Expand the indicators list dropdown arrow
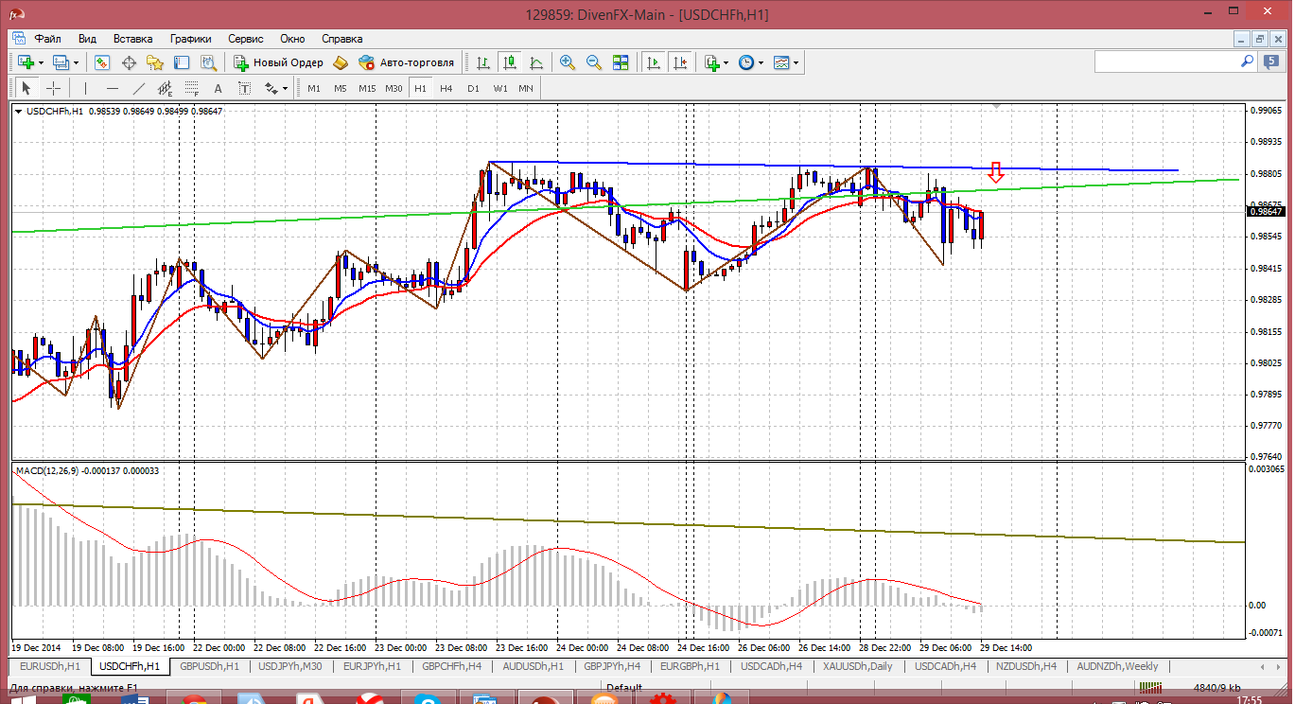The width and height of the screenshot is (1295, 704). tap(726, 63)
